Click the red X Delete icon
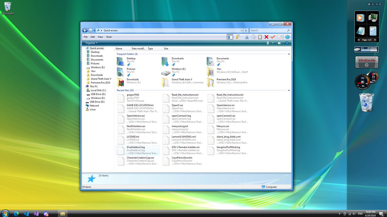 (266, 37)
